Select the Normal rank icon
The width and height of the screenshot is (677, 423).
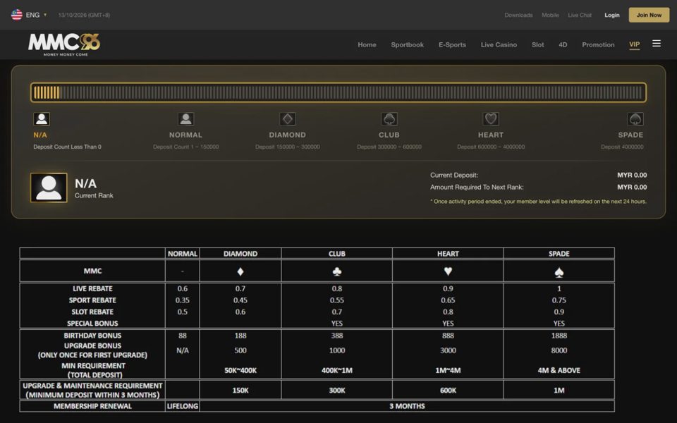185,118
